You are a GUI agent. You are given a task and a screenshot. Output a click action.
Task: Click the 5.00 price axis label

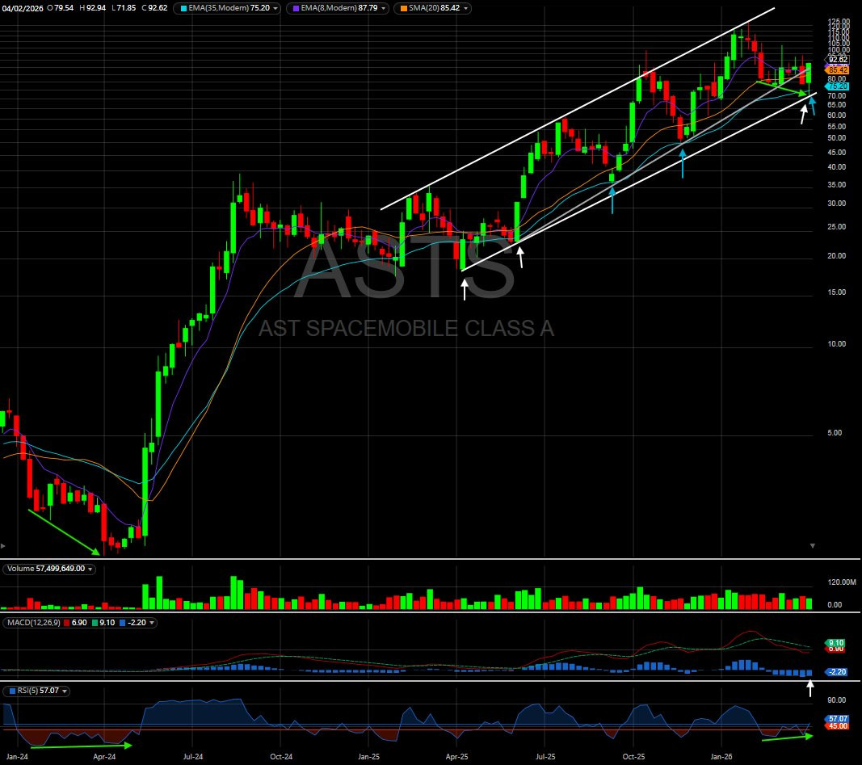coord(835,432)
